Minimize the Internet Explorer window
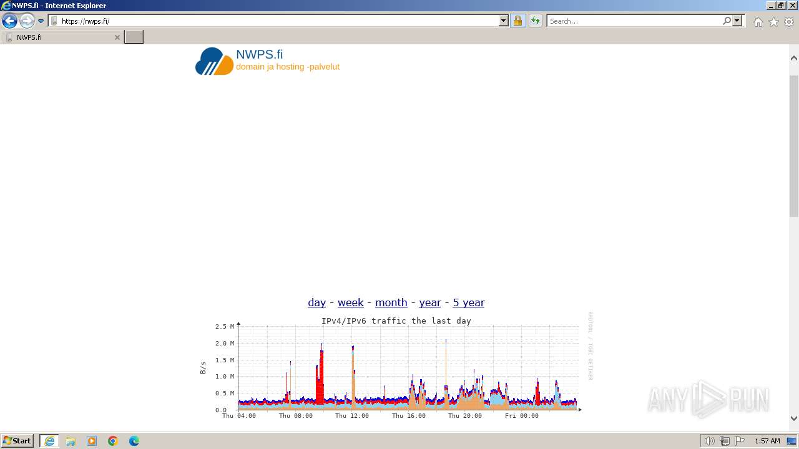Image resolution: width=799 pixels, height=449 pixels. click(x=771, y=5)
